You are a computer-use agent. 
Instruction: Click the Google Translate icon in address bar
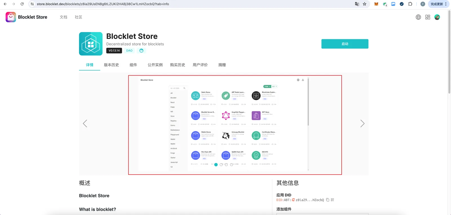click(x=357, y=4)
